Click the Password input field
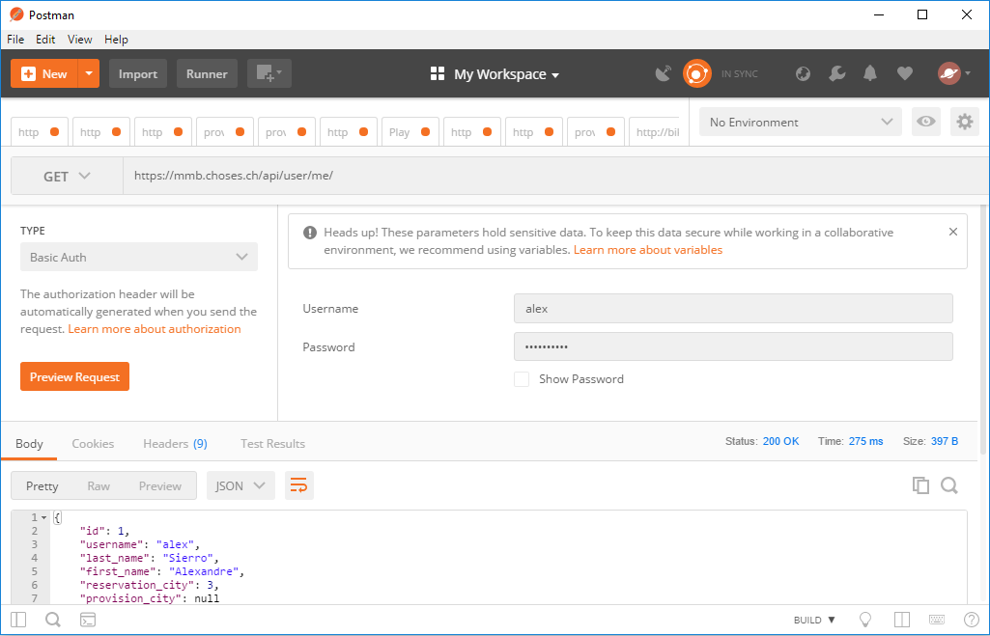This screenshot has width=990, height=636. pyautogui.click(x=733, y=346)
